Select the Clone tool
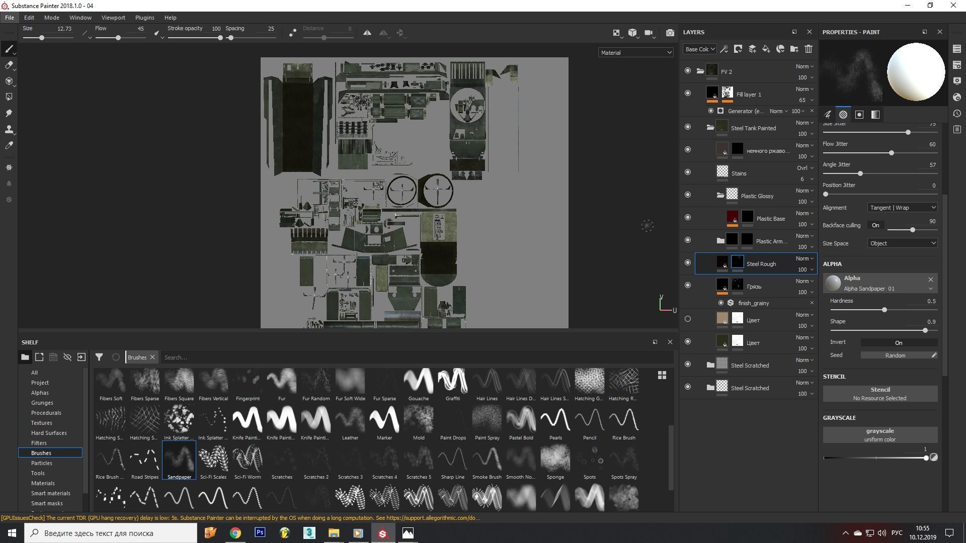Image resolution: width=966 pixels, height=543 pixels. tap(9, 129)
